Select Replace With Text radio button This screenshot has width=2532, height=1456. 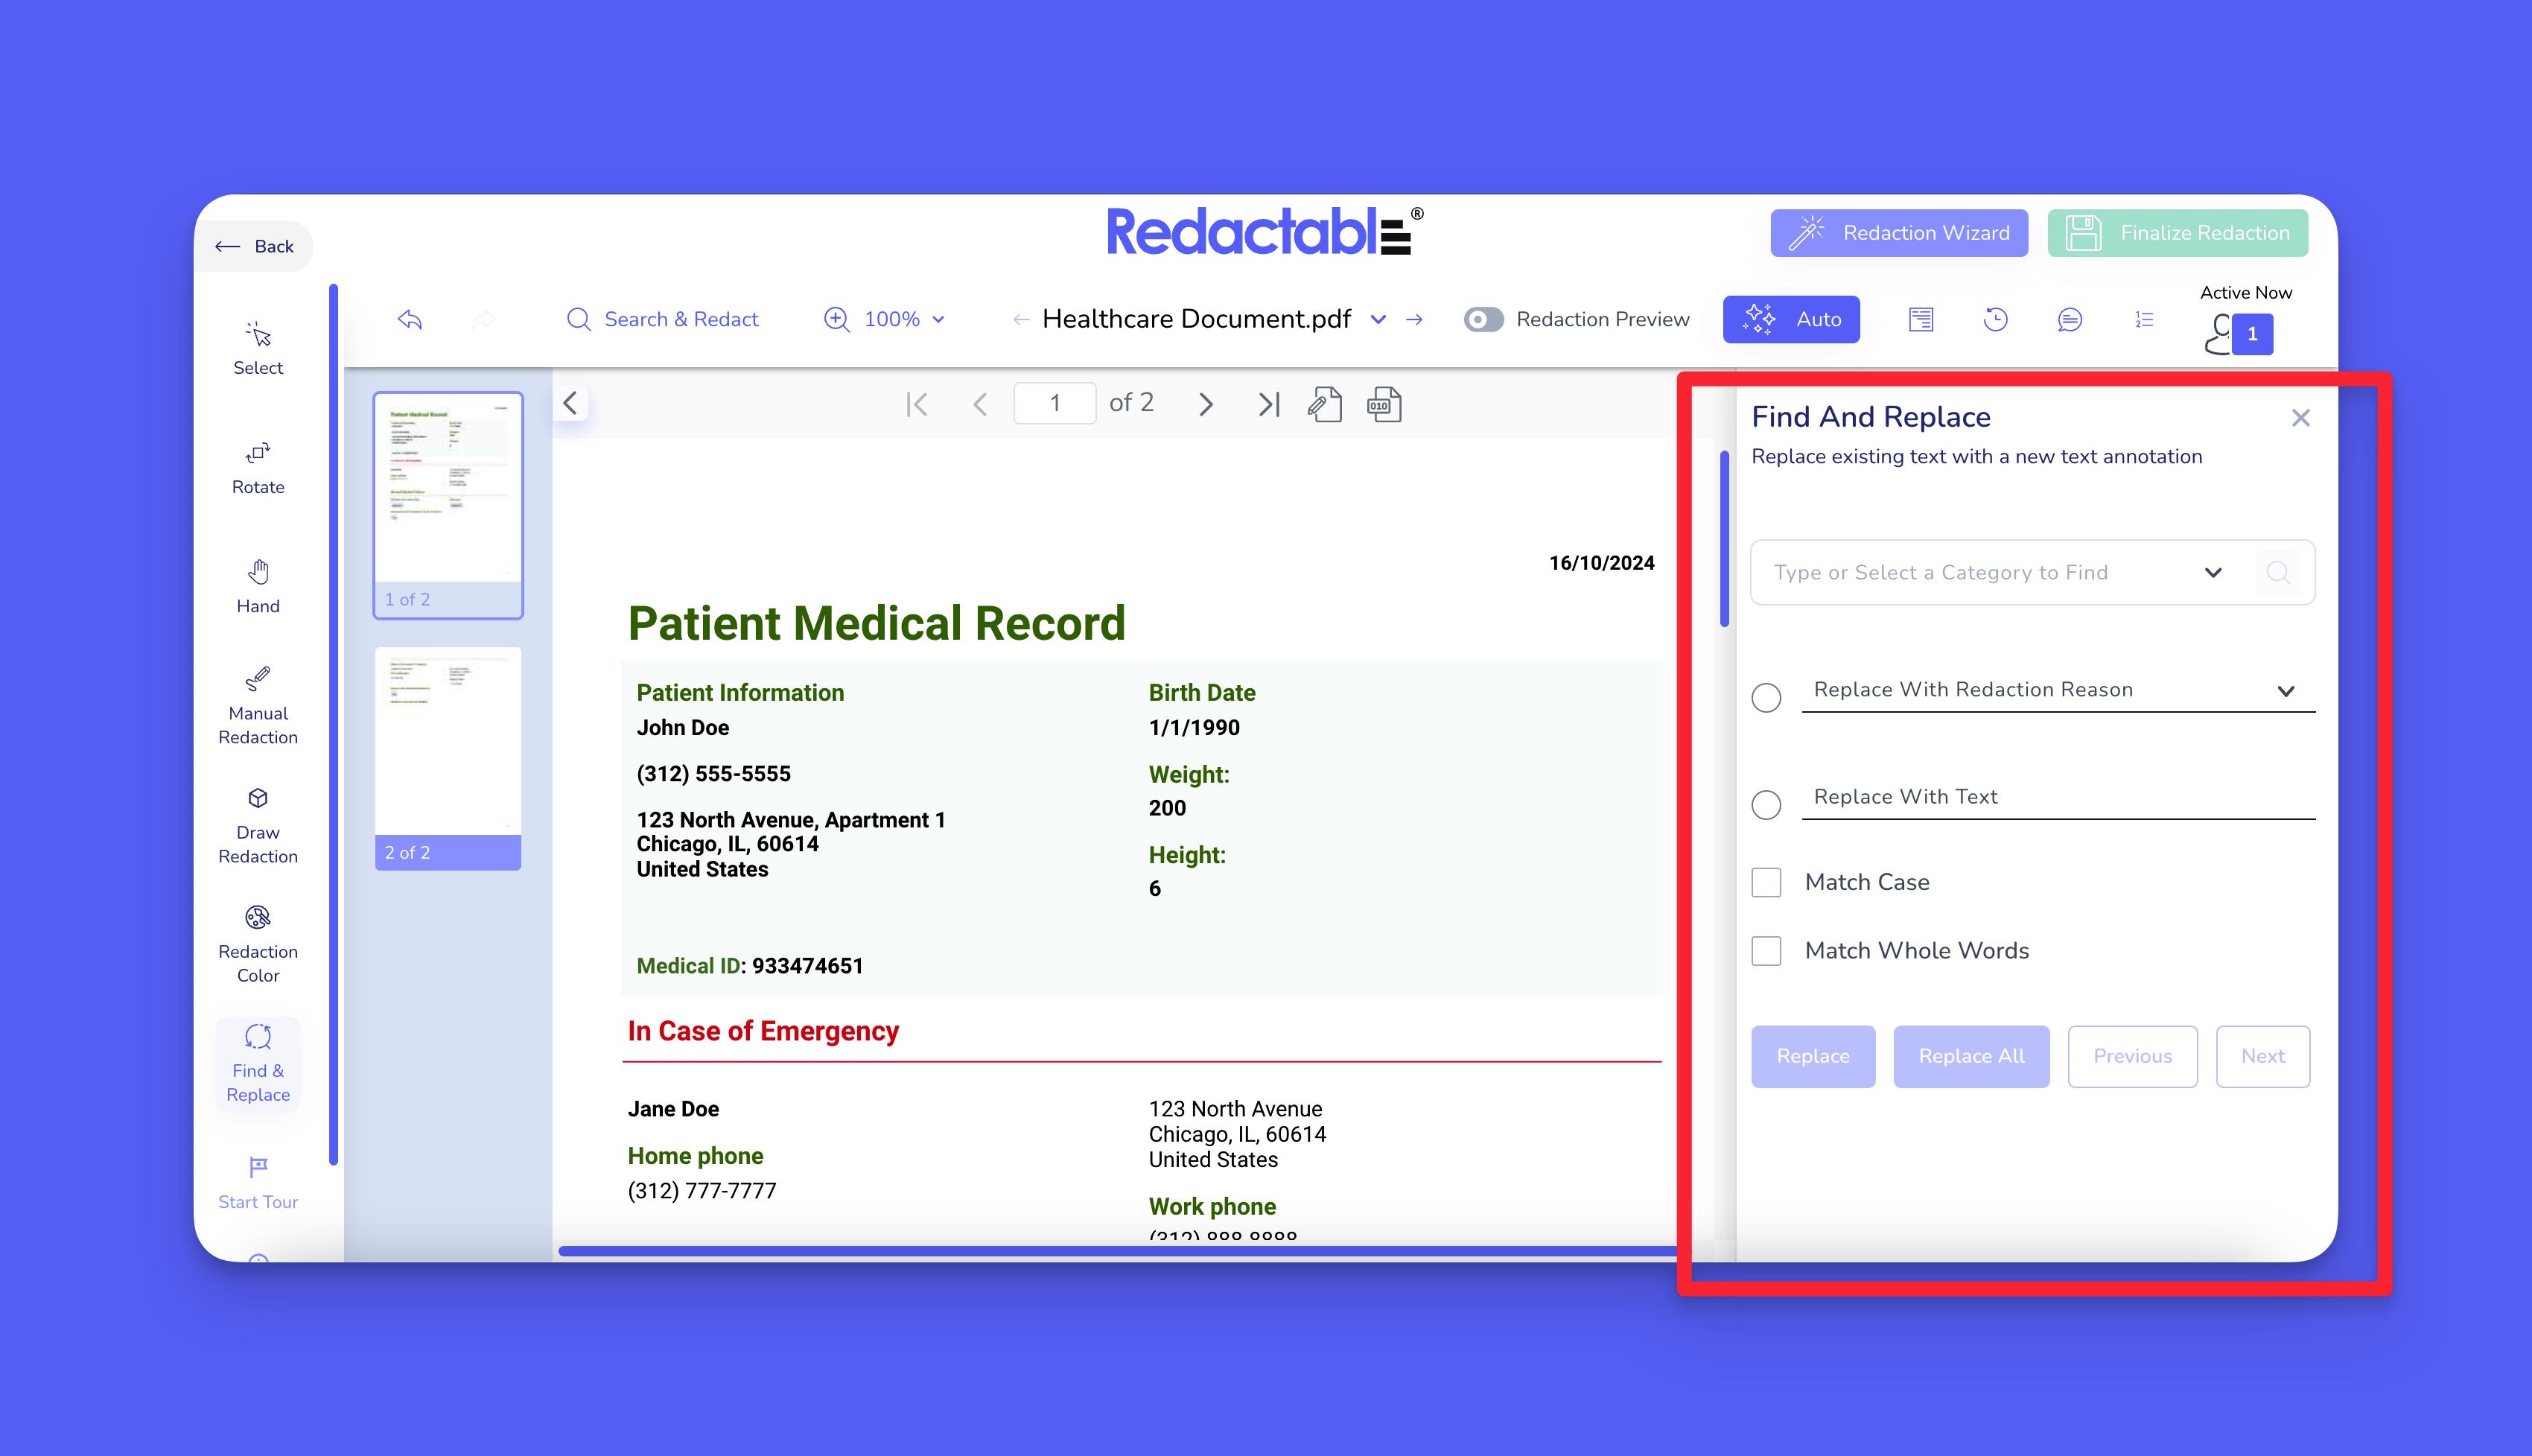point(1766,804)
